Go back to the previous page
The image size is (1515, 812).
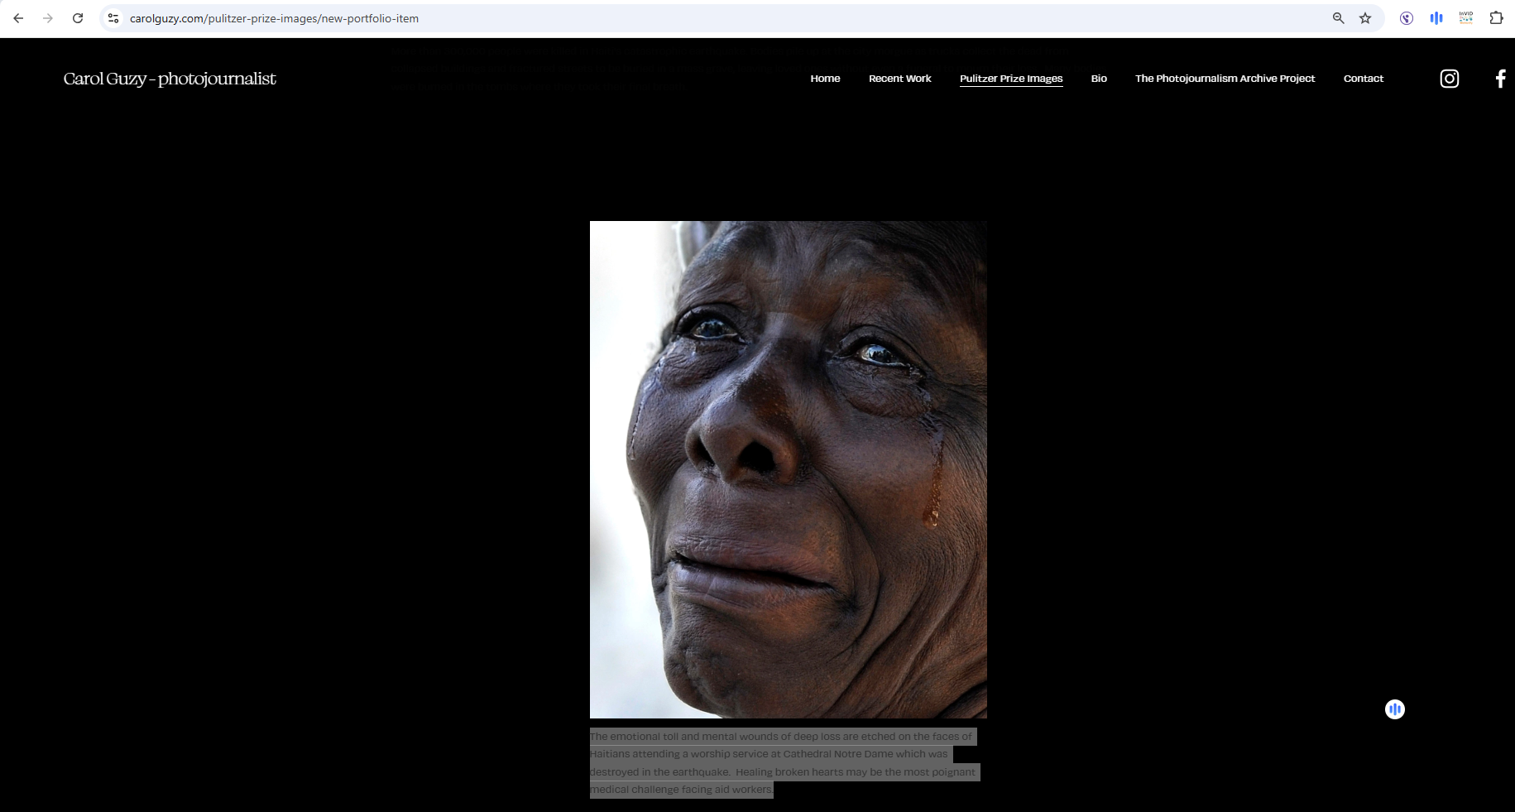tap(18, 18)
